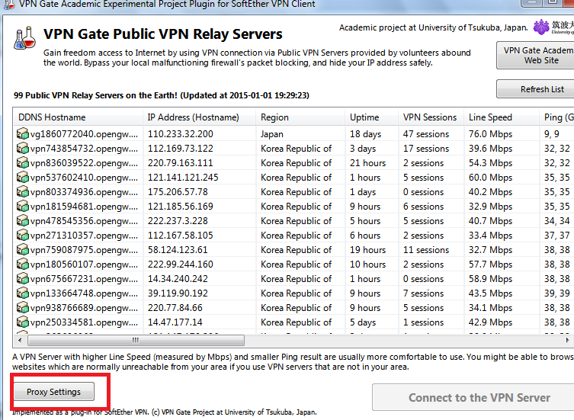
Task: Click the horizontal scrollbar thumb of server list
Action: pyautogui.click(x=136, y=340)
